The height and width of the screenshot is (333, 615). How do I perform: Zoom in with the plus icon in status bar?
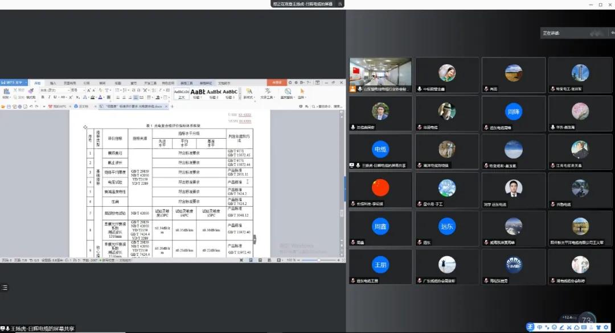coord(338,260)
